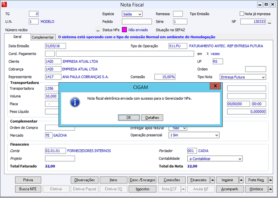Open the ellipsis next to Número recibo
The width and height of the screenshot is (278, 198).
click(x=98, y=30)
